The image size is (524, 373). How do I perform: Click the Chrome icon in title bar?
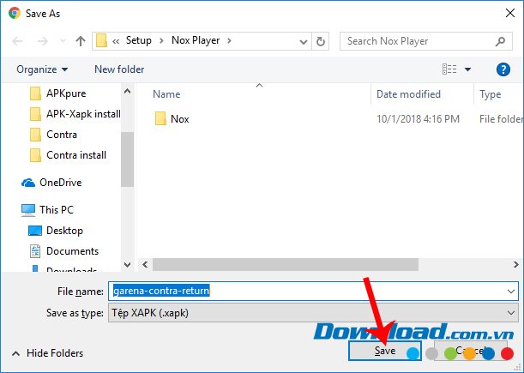[x=15, y=13]
